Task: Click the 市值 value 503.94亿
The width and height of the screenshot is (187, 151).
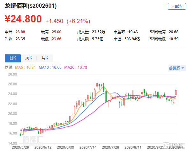Action: [x=132, y=39]
